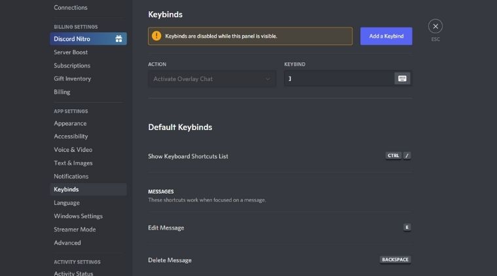Click the BACKSPACE key badge for Delete Message

pos(395,260)
